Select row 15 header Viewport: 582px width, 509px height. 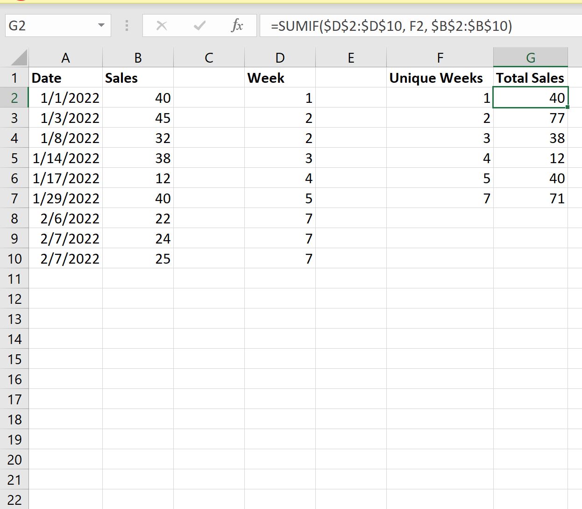tap(14, 359)
